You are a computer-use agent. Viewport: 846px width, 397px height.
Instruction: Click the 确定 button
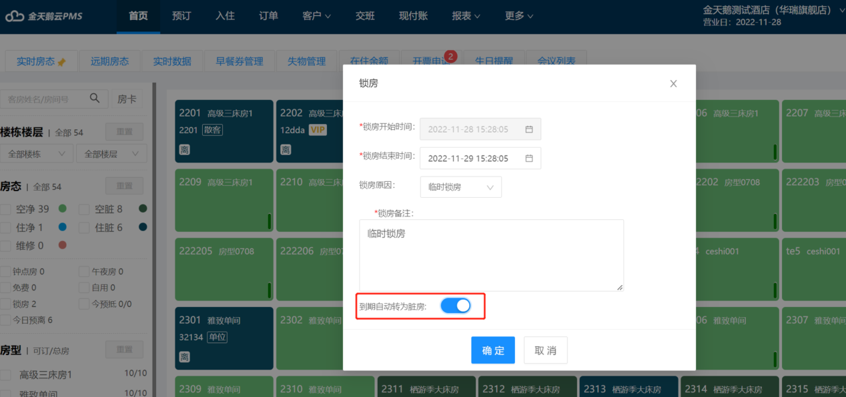tap(493, 350)
